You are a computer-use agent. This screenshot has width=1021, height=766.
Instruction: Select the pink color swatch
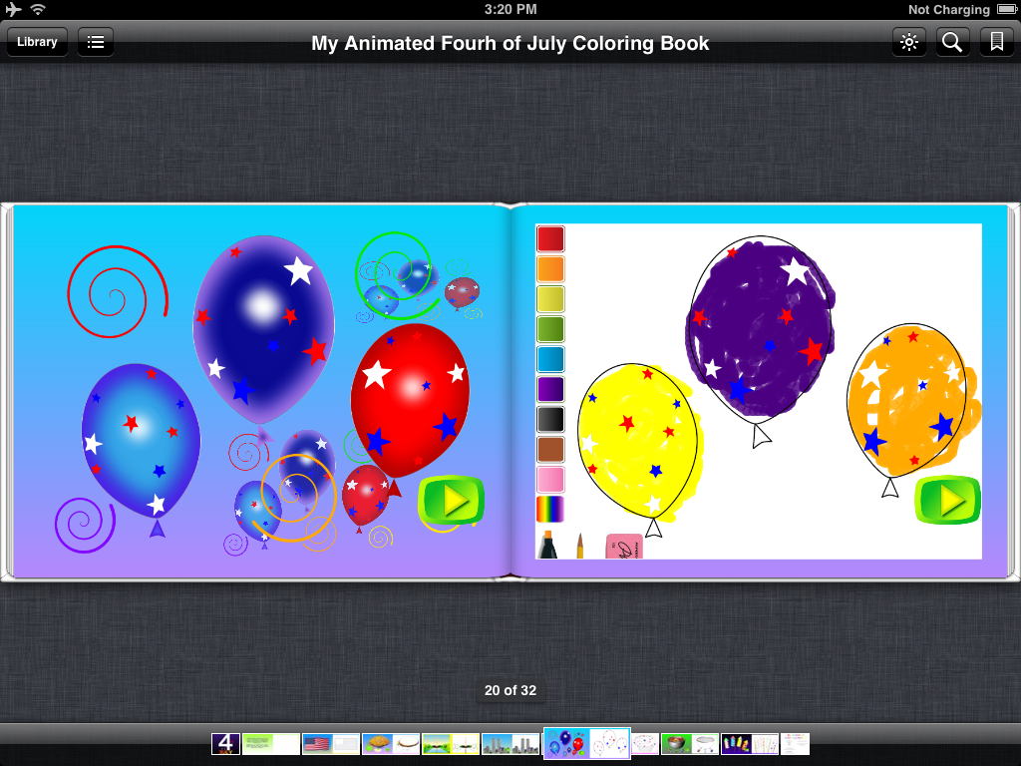(x=550, y=479)
